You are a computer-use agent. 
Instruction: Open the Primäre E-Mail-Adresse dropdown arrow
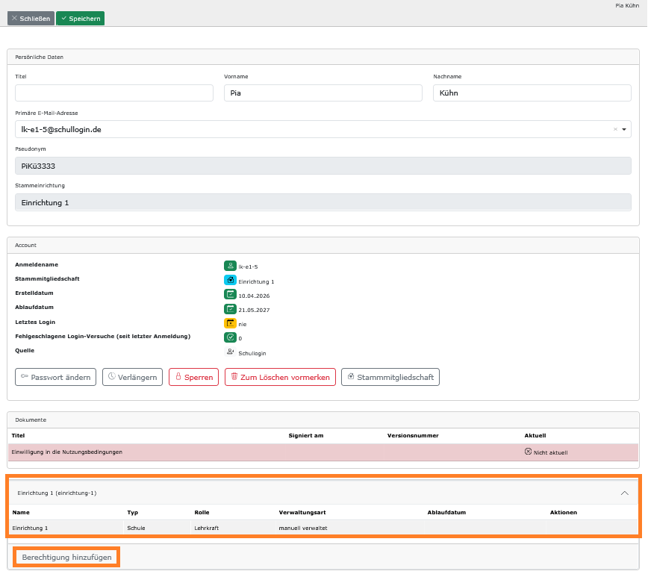click(624, 129)
